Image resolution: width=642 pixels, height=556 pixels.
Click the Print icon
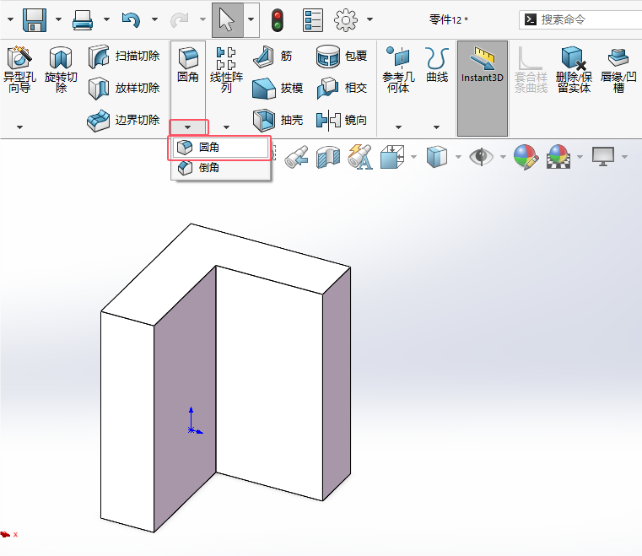pos(83,19)
